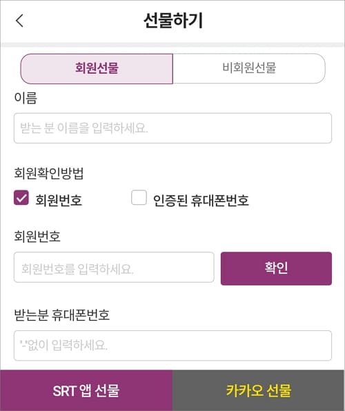This screenshot has width=345, height=411.
Task: Focus the 받는 분 이름 input field
Action: coord(172,128)
